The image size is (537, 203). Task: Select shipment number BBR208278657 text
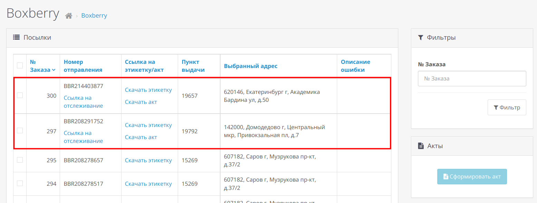click(84, 160)
